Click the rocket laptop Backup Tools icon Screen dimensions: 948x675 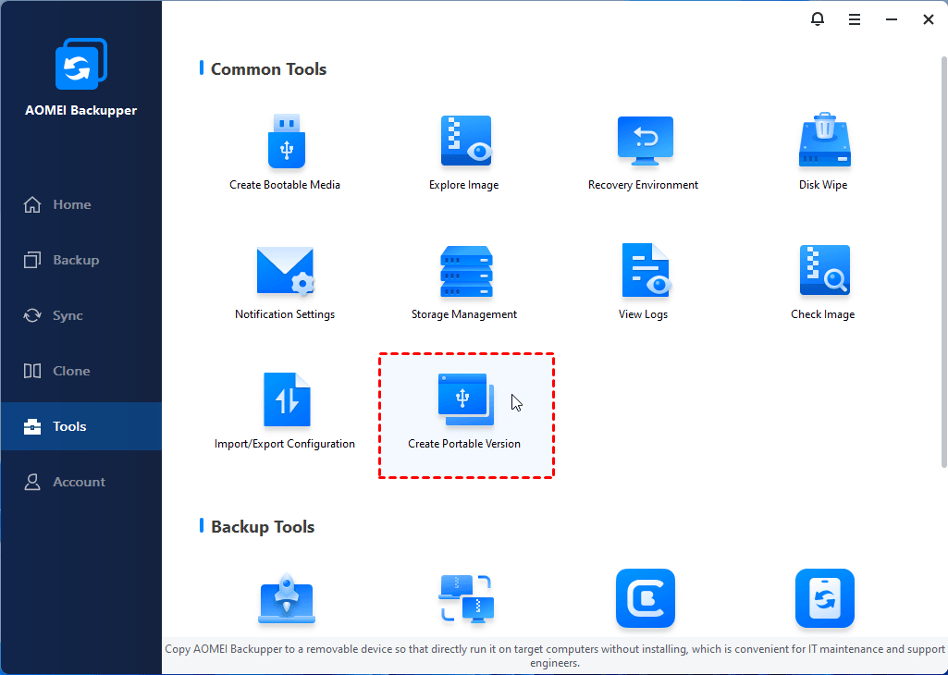pyautogui.click(x=285, y=598)
